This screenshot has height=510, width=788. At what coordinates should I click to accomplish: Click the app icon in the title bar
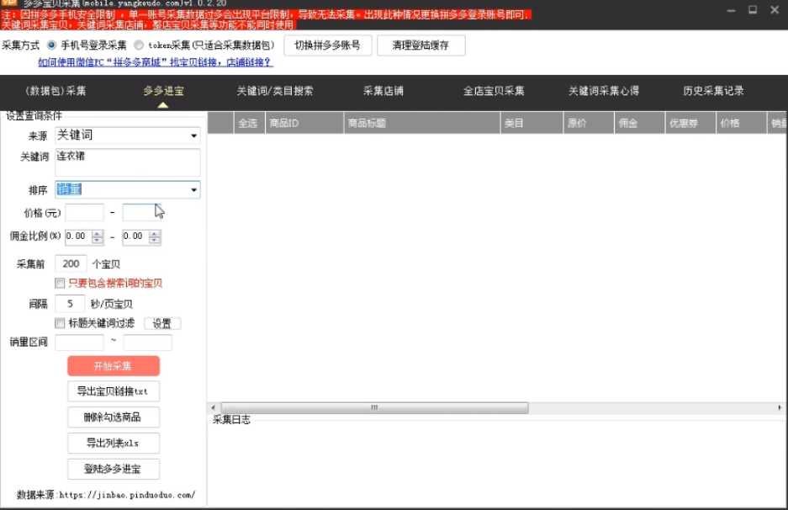[9, 3]
